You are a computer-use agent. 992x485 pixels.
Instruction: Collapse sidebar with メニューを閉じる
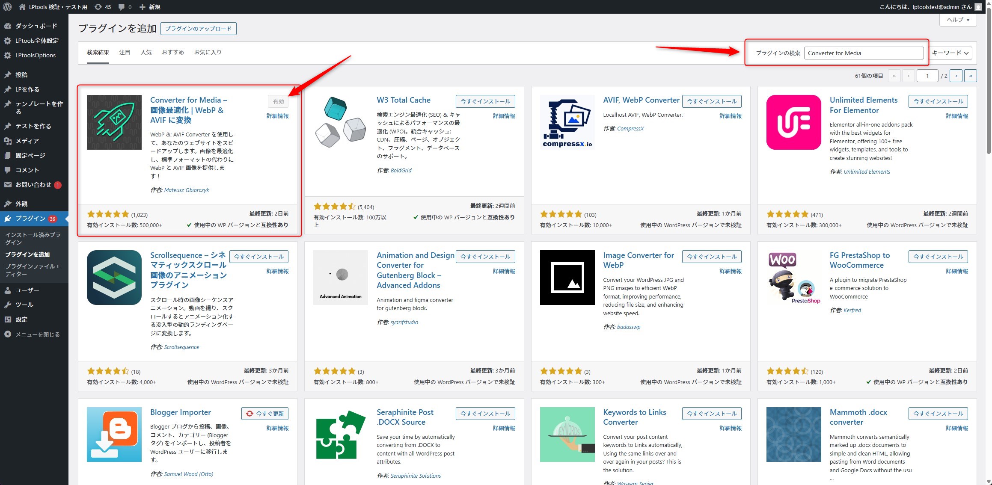tap(34, 334)
